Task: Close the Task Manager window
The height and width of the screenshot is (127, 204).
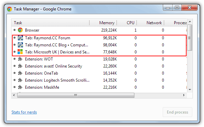Action: 189,7
